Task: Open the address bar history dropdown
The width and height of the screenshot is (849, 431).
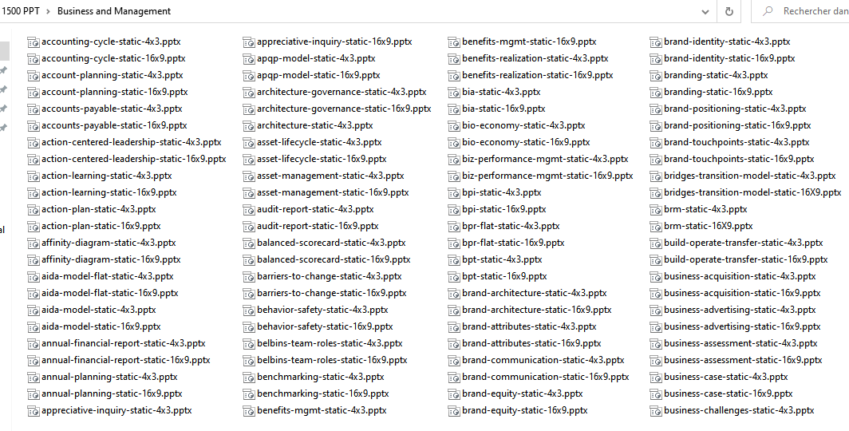Action: click(x=705, y=11)
